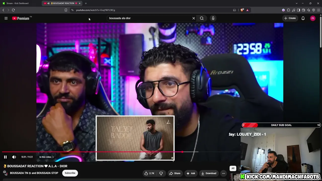Click the TALBET BADDEK music video thumbnail
The image size is (322, 181).
pyautogui.click(x=135, y=138)
